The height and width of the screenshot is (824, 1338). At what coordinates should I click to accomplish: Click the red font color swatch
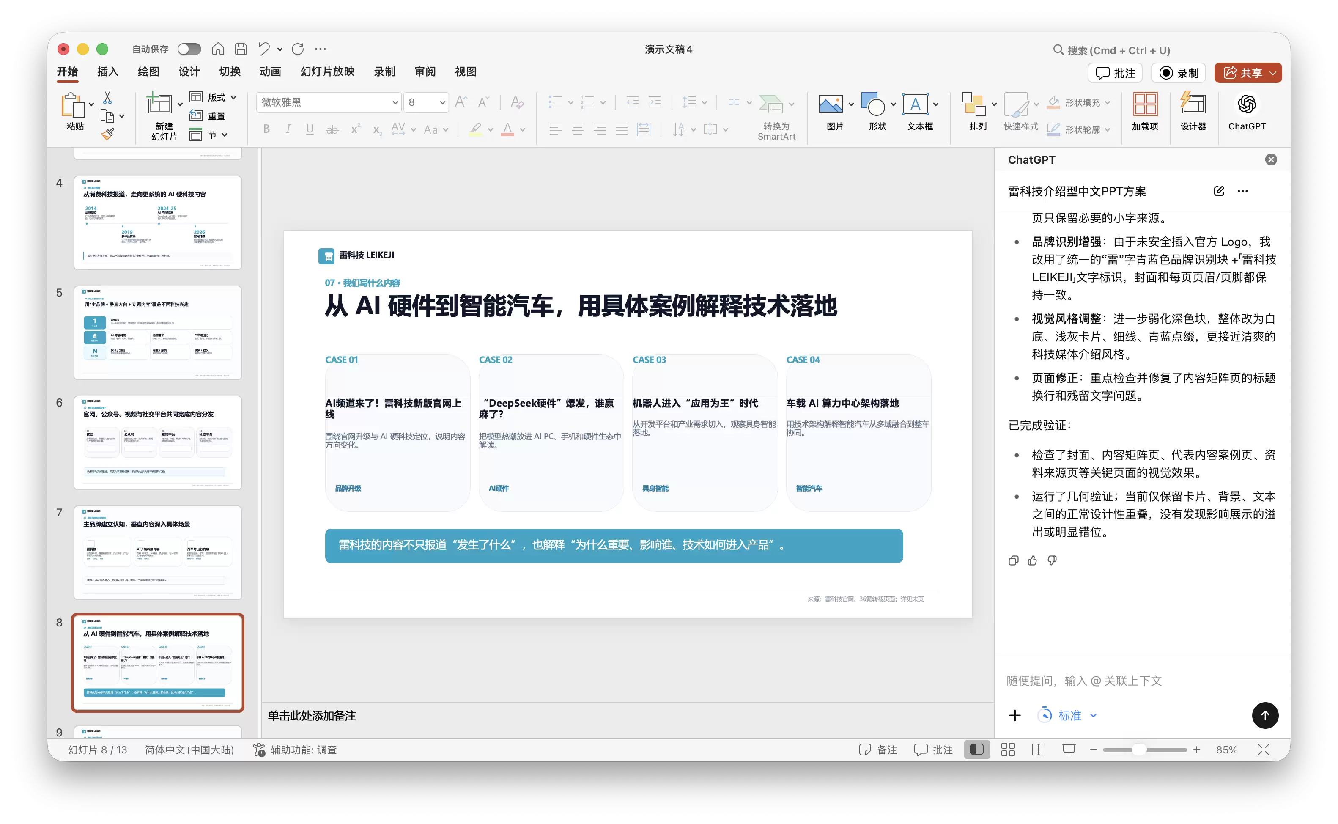point(507,130)
